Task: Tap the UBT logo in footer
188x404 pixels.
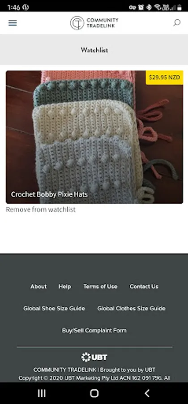Action: pyautogui.click(x=94, y=357)
